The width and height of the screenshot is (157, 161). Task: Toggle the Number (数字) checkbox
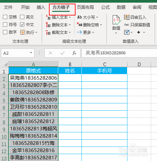[5, 32]
